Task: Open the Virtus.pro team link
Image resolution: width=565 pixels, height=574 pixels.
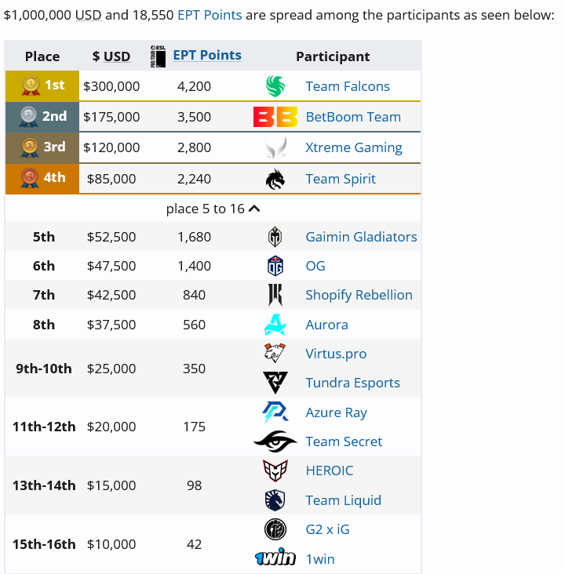Action: pyautogui.click(x=336, y=354)
